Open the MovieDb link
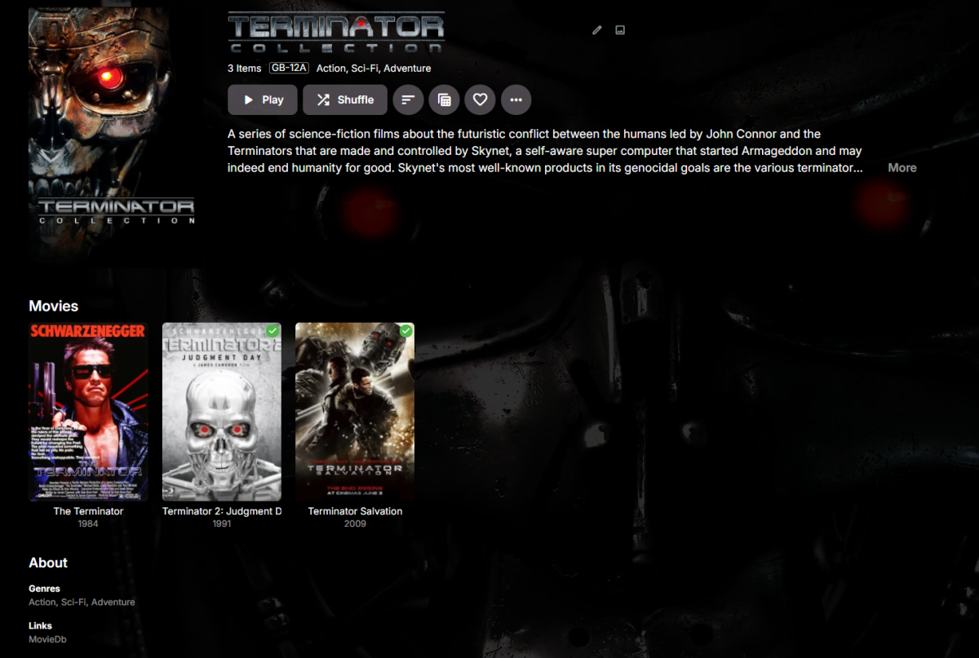This screenshot has height=658, width=979. pyautogui.click(x=47, y=639)
